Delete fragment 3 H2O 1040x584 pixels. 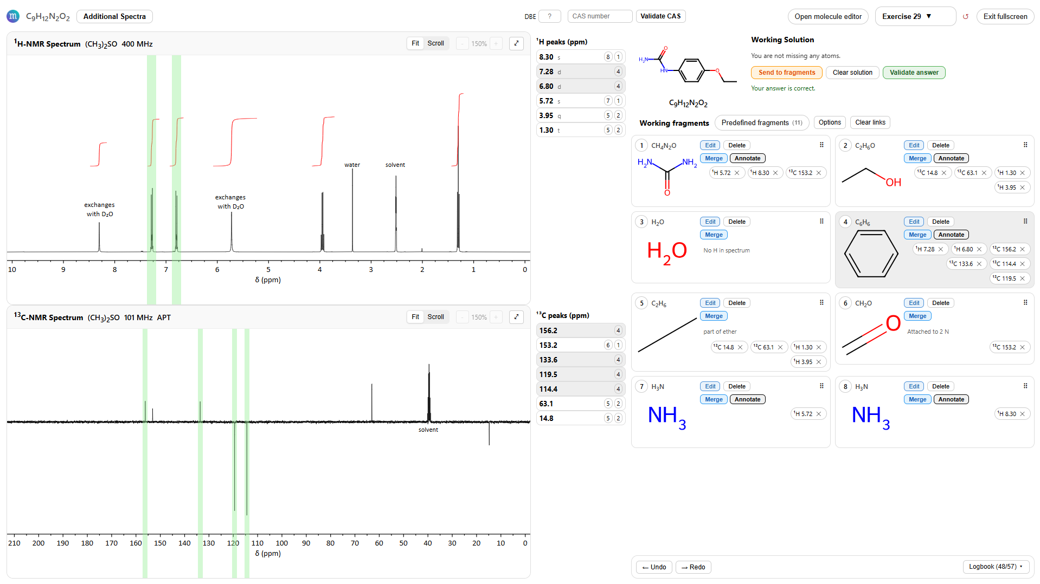point(737,222)
